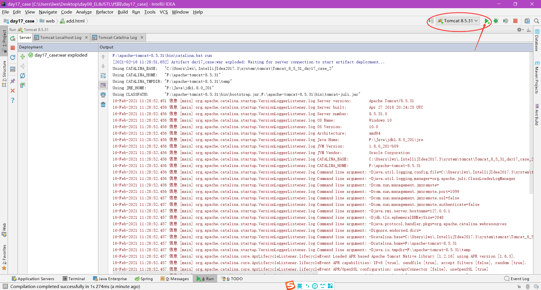Viewport: 541px width, 290px height.
Task: Toggle 4: Run tool window button
Action: pos(205,279)
